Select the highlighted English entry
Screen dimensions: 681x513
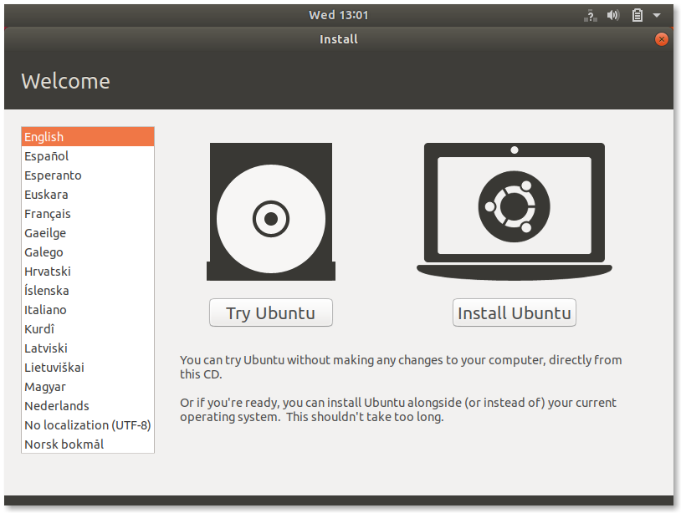[x=88, y=136]
